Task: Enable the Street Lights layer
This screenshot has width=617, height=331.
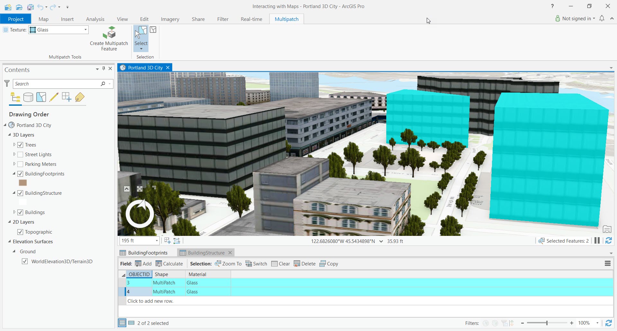Action: tap(20, 155)
